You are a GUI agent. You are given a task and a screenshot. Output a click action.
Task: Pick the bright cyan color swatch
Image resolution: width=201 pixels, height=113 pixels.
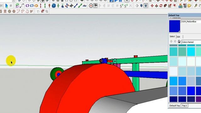pyautogui.click(x=191, y=51)
